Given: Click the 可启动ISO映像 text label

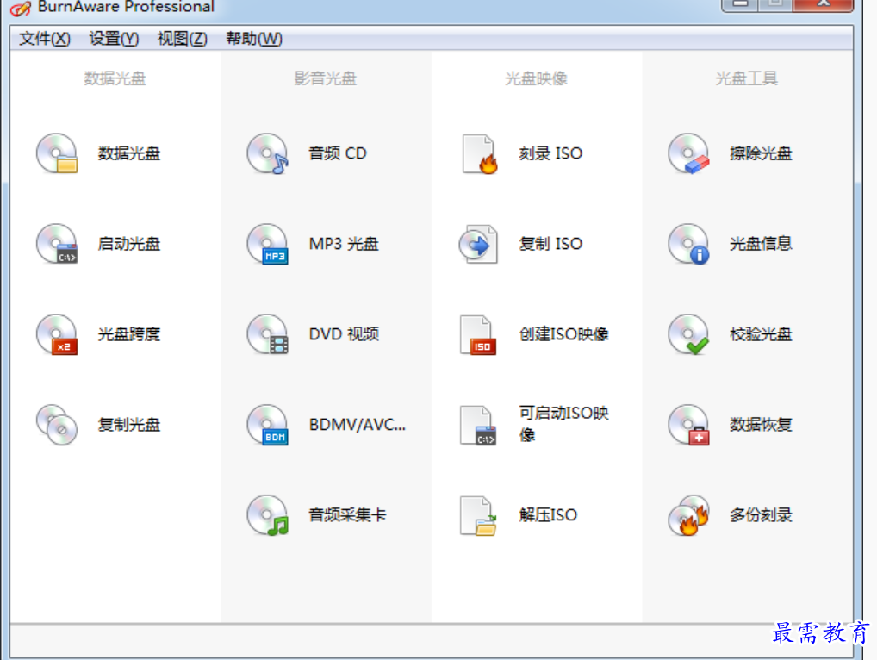Looking at the screenshot, I should click(x=563, y=424).
